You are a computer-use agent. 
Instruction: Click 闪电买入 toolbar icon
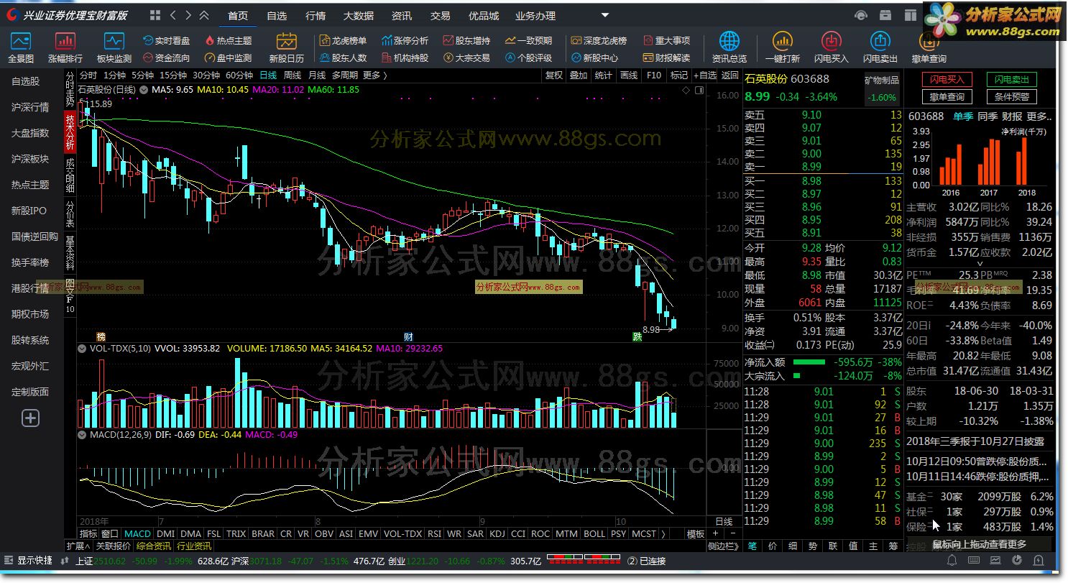tap(832, 47)
